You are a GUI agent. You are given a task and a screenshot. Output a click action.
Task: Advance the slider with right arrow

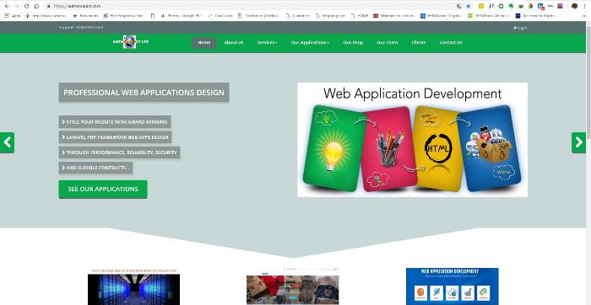pos(578,142)
